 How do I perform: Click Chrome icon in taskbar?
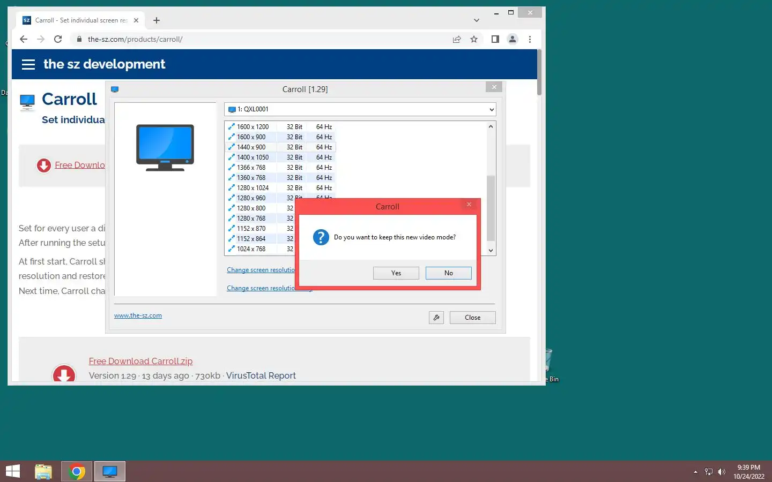point(77,471)
